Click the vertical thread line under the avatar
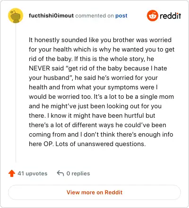 (x=16, y=93)
